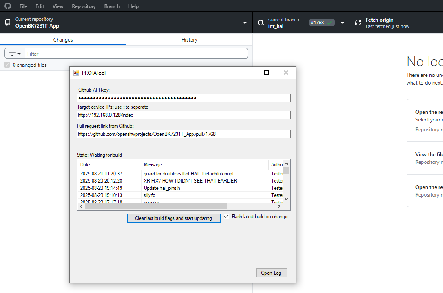443x293 pixels.
Task: Click the Fetch origin sync icon
Action: (358, 23)
